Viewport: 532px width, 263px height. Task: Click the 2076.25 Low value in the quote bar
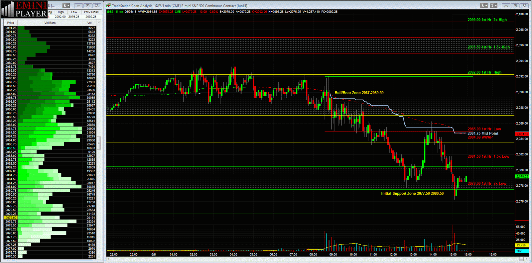pos(74,17)
